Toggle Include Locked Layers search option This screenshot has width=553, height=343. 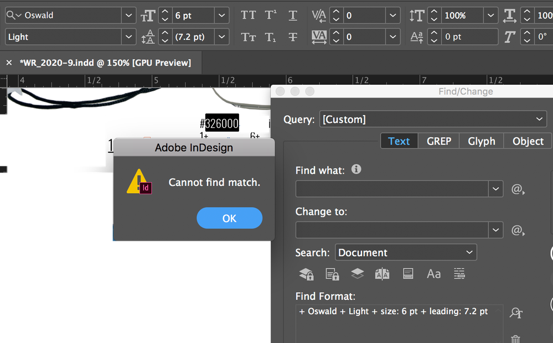[306, 274]
